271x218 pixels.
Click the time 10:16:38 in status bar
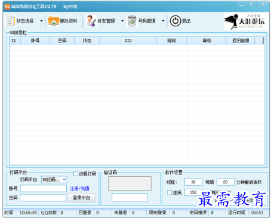tap(28, 213)
